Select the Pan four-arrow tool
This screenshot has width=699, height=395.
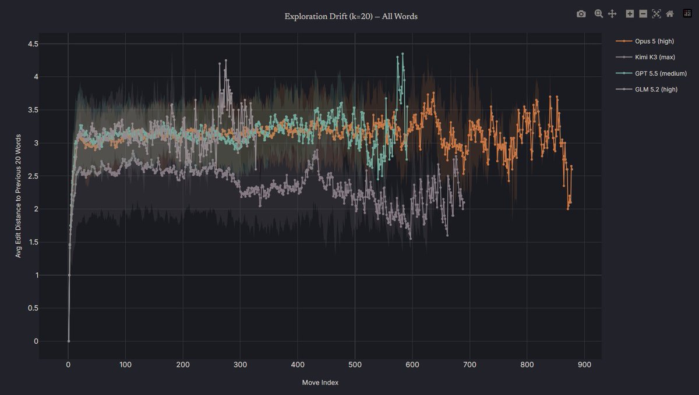click(612, 13)
